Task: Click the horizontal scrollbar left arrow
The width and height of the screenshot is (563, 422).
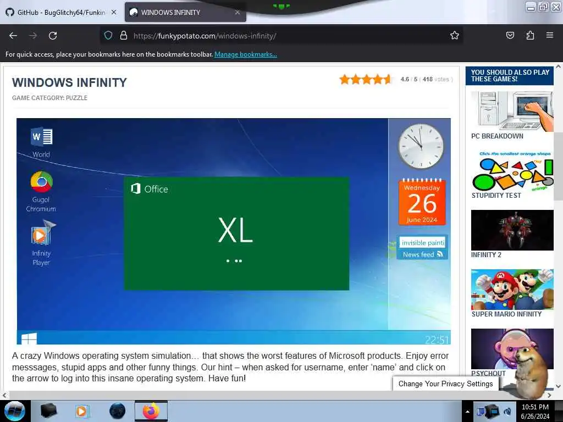Action: point(4,395)
